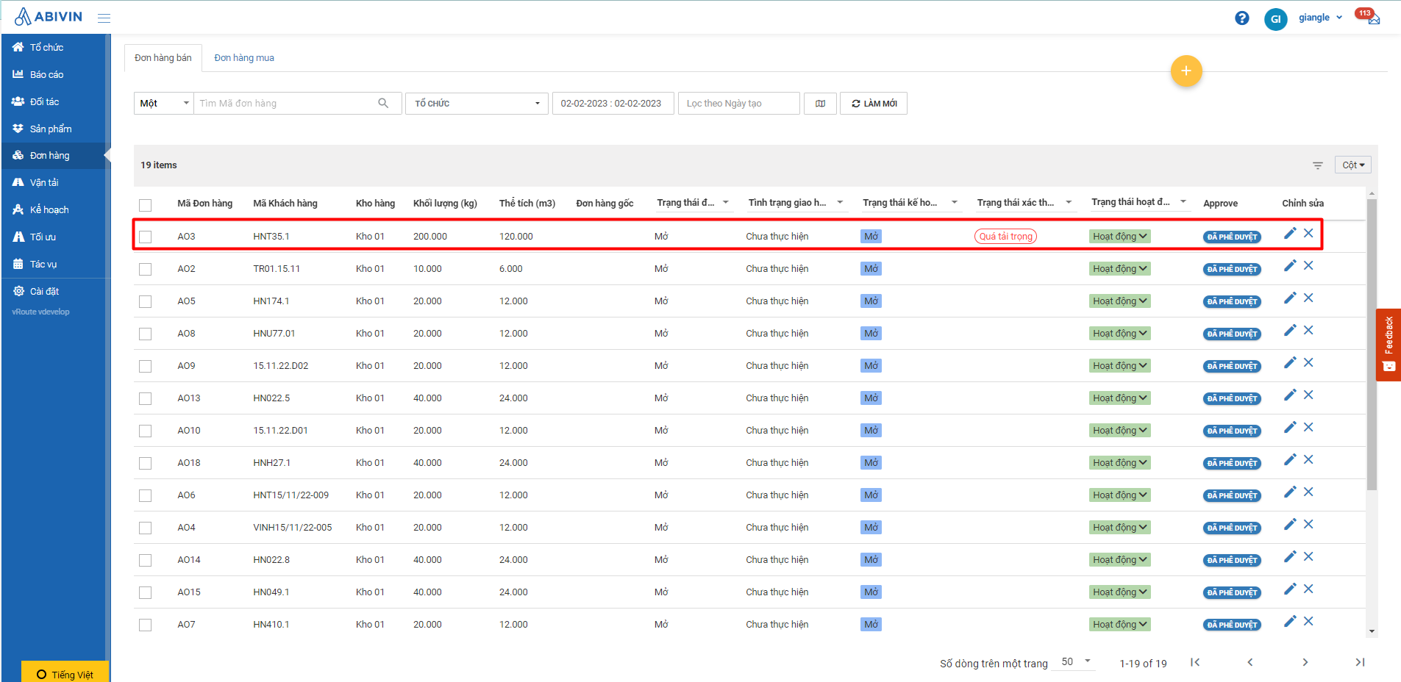Open the map view icon button

pyautogui.click(x=820, y=104)
